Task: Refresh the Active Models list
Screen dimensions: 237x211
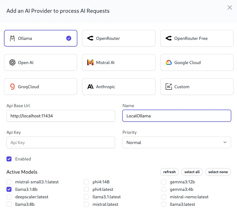Action: (169, 172)
